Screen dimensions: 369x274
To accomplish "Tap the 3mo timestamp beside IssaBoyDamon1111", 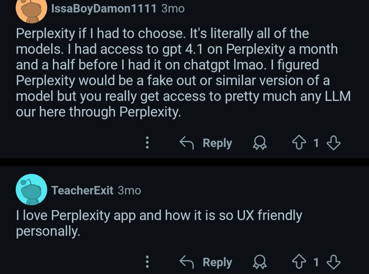I will [x=173, y=9].
